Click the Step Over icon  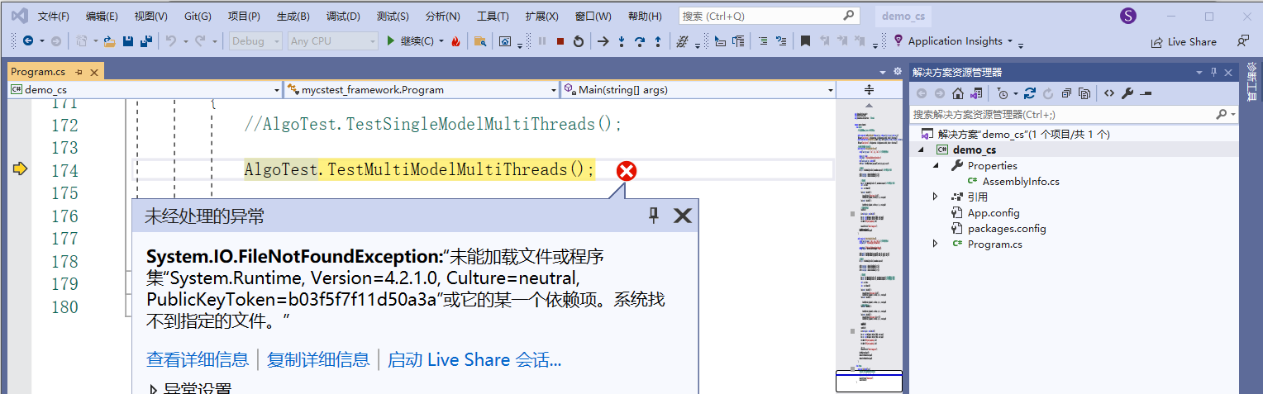coord(640,41)
